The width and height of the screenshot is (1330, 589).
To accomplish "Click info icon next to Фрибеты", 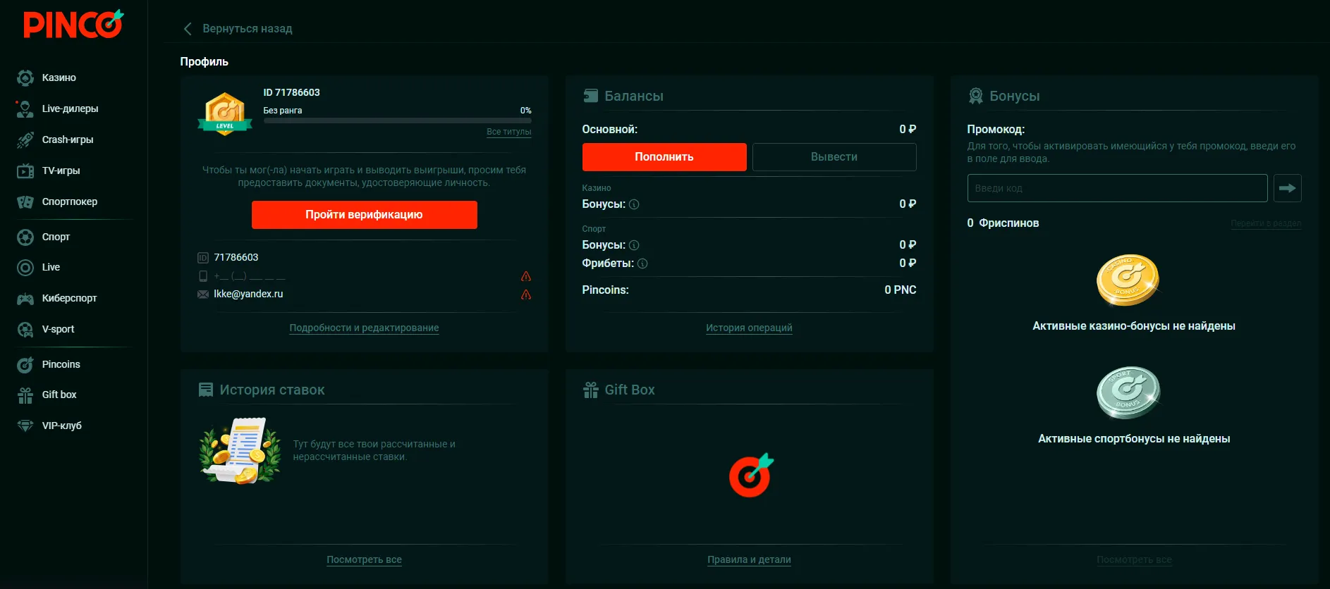I will [642, 263].
